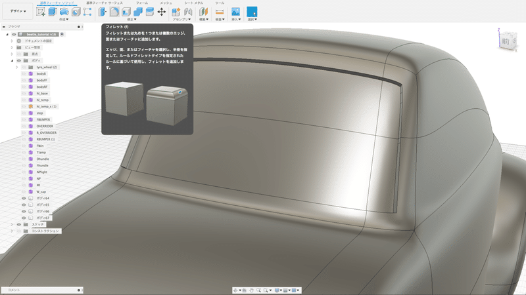Viewport: 526px width, 295px height.
Task: Select the Fillet tool icon
Action: coord(114,12)
